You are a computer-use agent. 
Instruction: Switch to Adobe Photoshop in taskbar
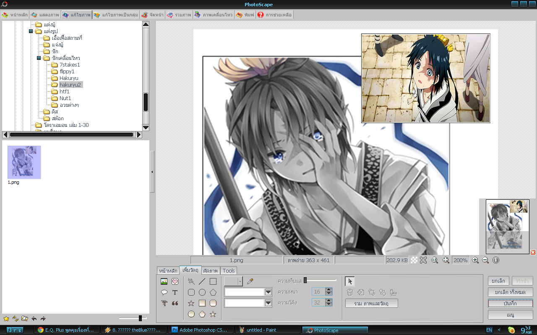201,330
